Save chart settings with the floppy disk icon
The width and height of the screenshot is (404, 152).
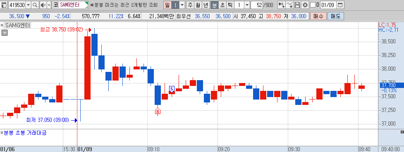click(x=297, y=5)
